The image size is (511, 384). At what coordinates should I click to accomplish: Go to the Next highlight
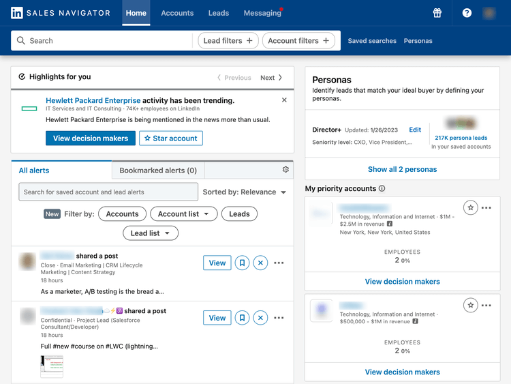[x=271, y=78]
